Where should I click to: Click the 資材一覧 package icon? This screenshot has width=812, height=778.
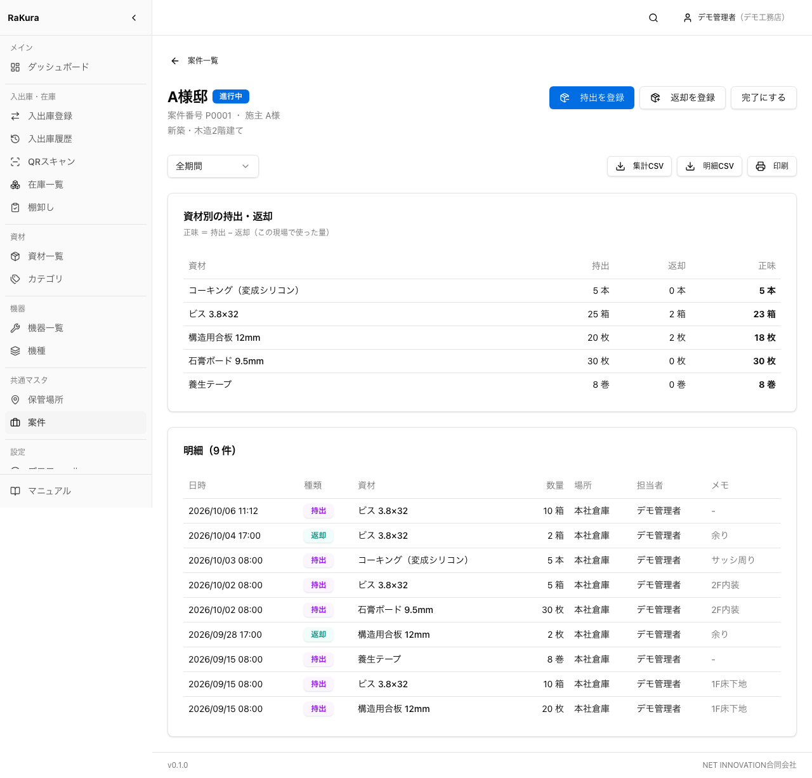[15, 256]
